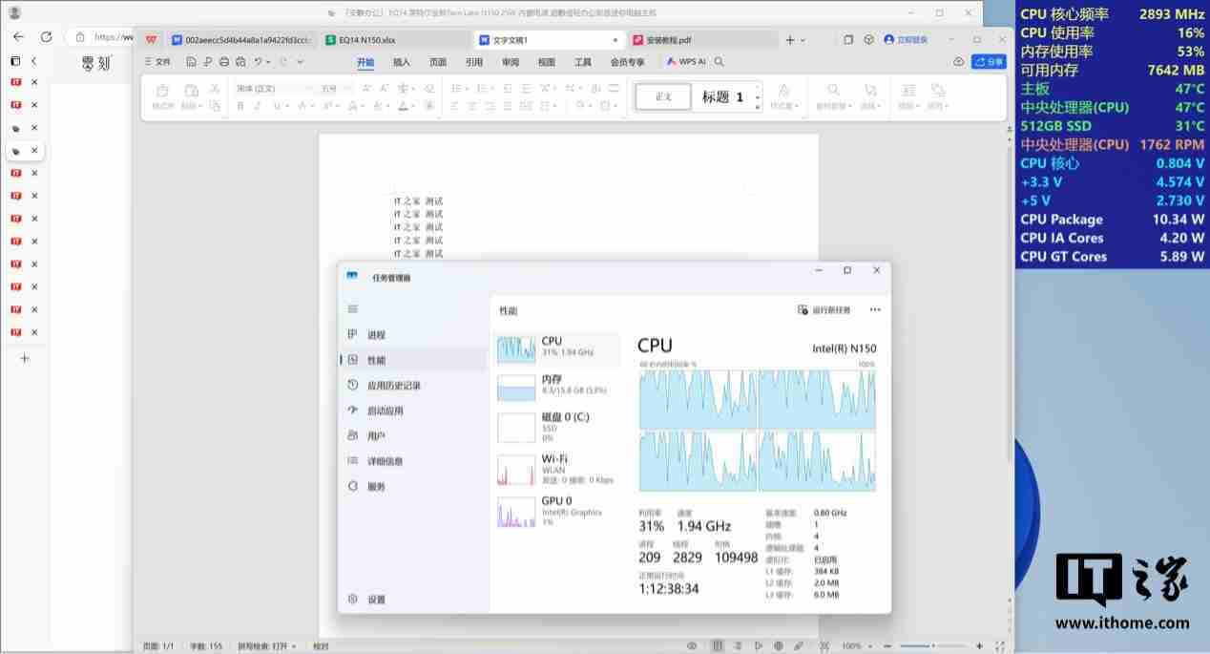
Task: Toggle bold formatting in the WPS ribbon
Action: [240, 106]
